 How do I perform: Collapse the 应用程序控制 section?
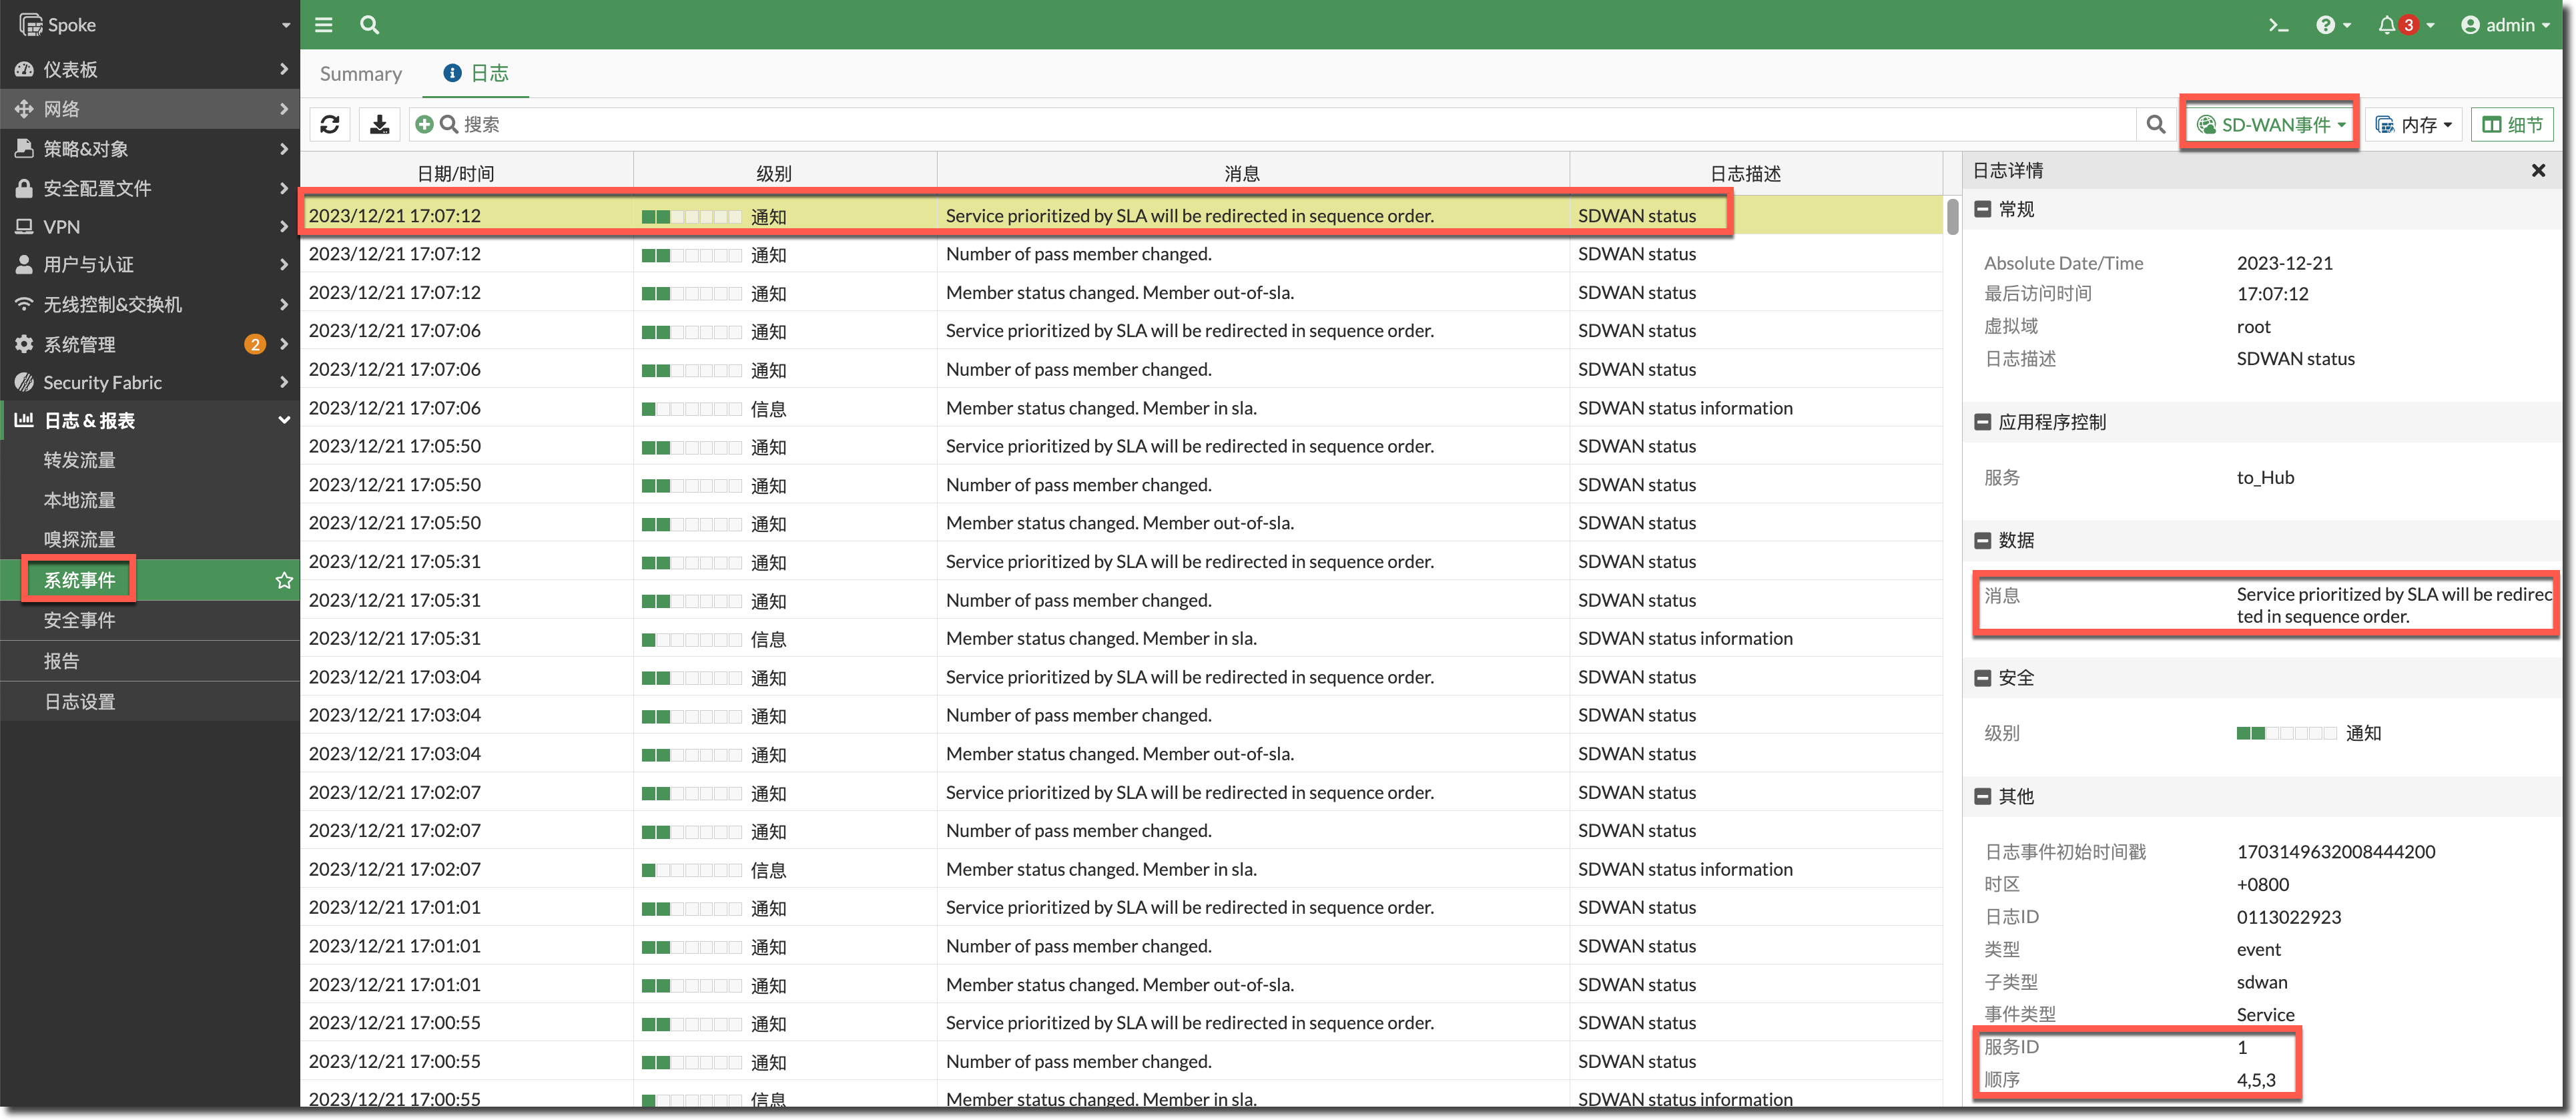[1983, 422]
